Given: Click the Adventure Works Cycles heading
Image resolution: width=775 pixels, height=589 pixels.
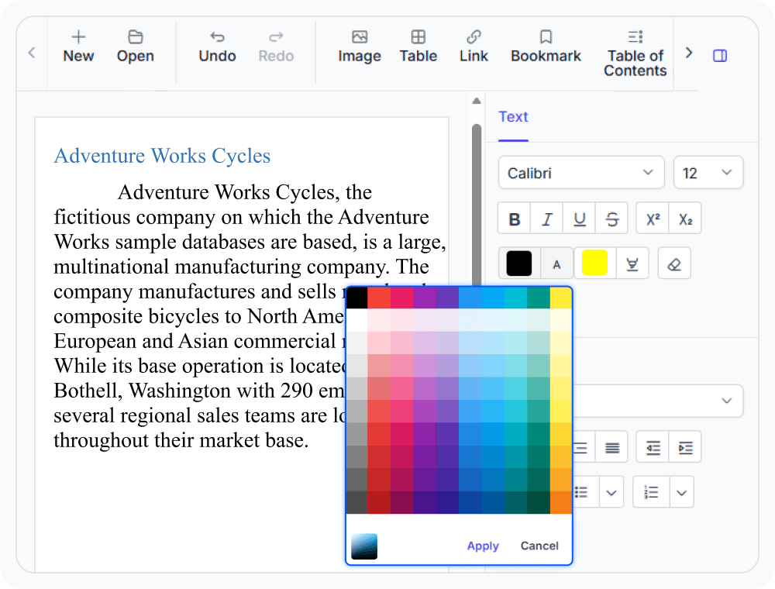Looking at the screenshot, I should click(x=162, y=156).
